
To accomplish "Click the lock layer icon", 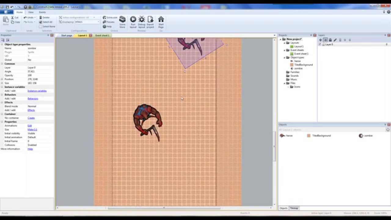I will coord(330,40).
